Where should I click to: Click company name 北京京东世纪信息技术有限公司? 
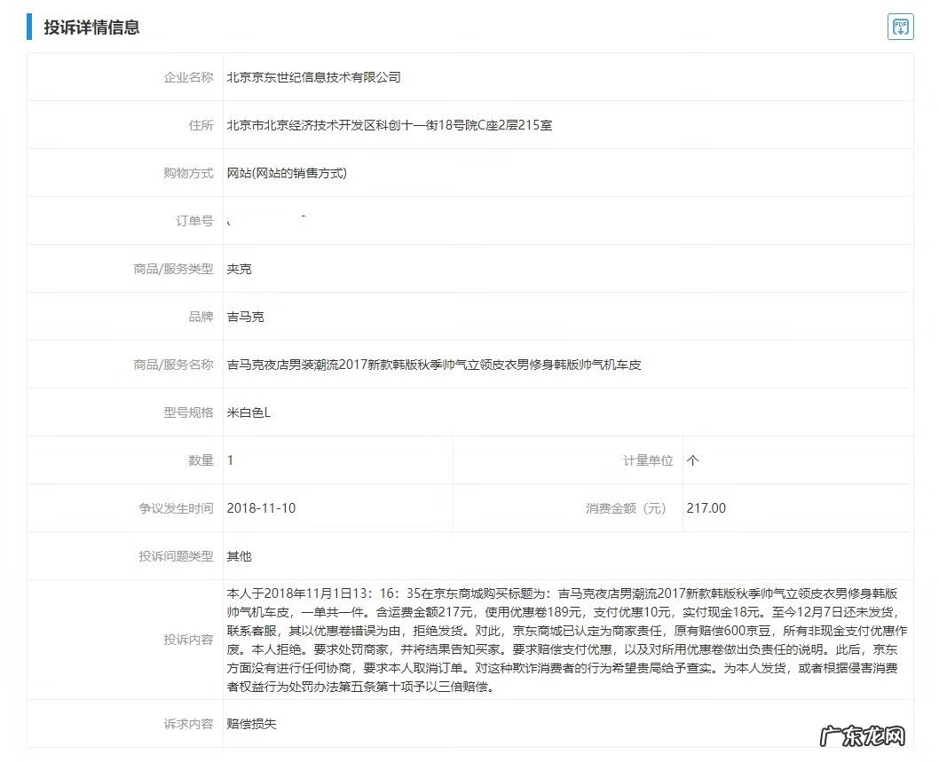click(313, 77)
